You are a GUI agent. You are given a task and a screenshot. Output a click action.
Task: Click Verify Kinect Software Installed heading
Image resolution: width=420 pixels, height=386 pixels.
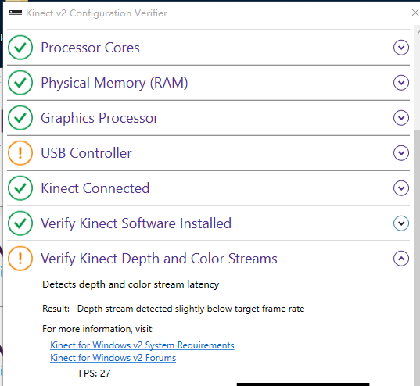[x=136, y=223]
